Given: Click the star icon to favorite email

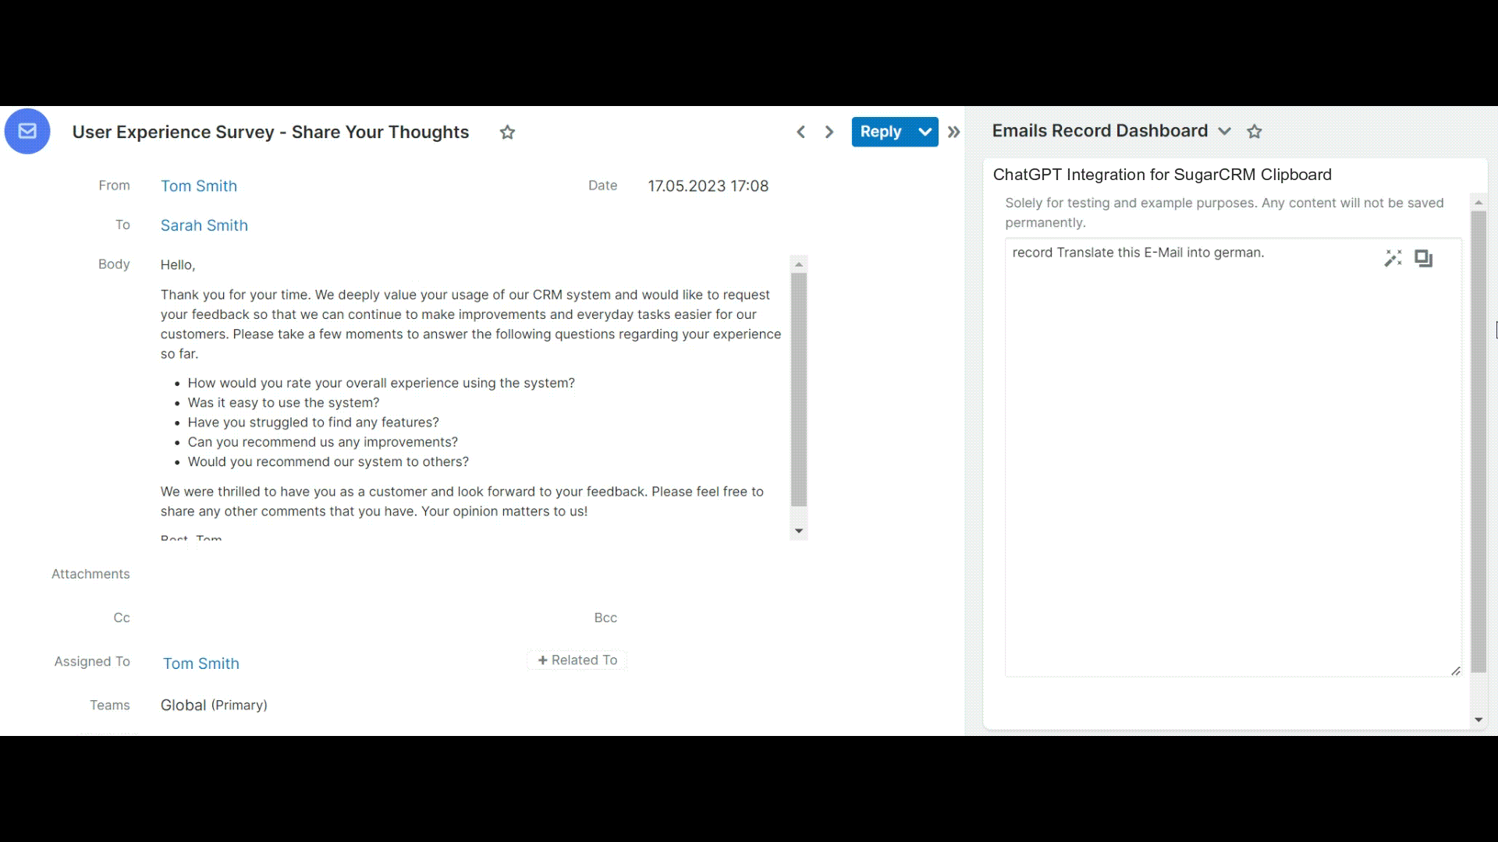Looking at the screenshot, I should click(506, 130).
